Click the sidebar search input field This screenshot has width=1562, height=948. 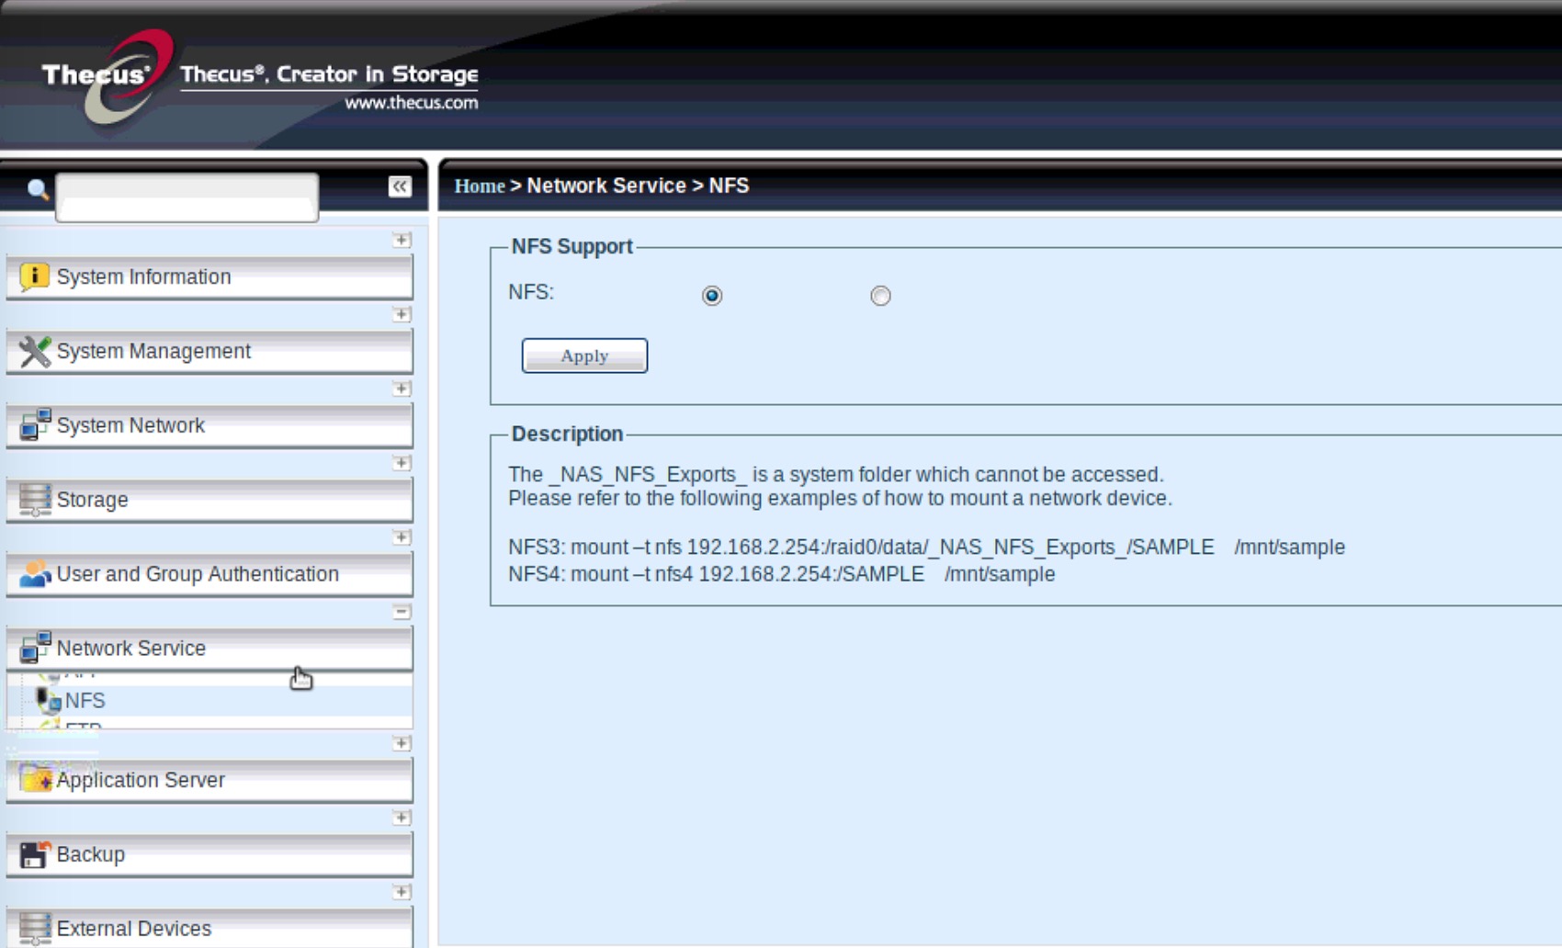click(x=187, y=197)
